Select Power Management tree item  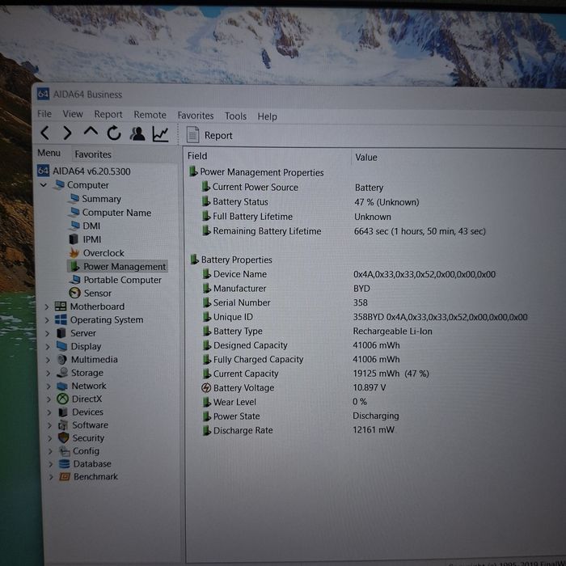coord(118,266)
